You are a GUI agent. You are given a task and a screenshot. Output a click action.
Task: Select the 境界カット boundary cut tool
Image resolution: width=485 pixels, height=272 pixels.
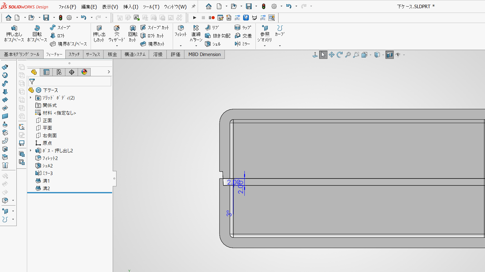pyautogui.click(x=152, y=44)
